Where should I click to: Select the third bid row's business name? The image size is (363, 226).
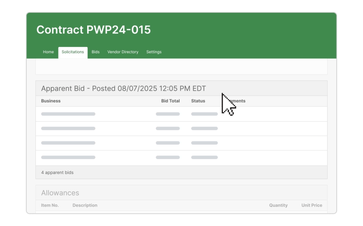point(68,143)
